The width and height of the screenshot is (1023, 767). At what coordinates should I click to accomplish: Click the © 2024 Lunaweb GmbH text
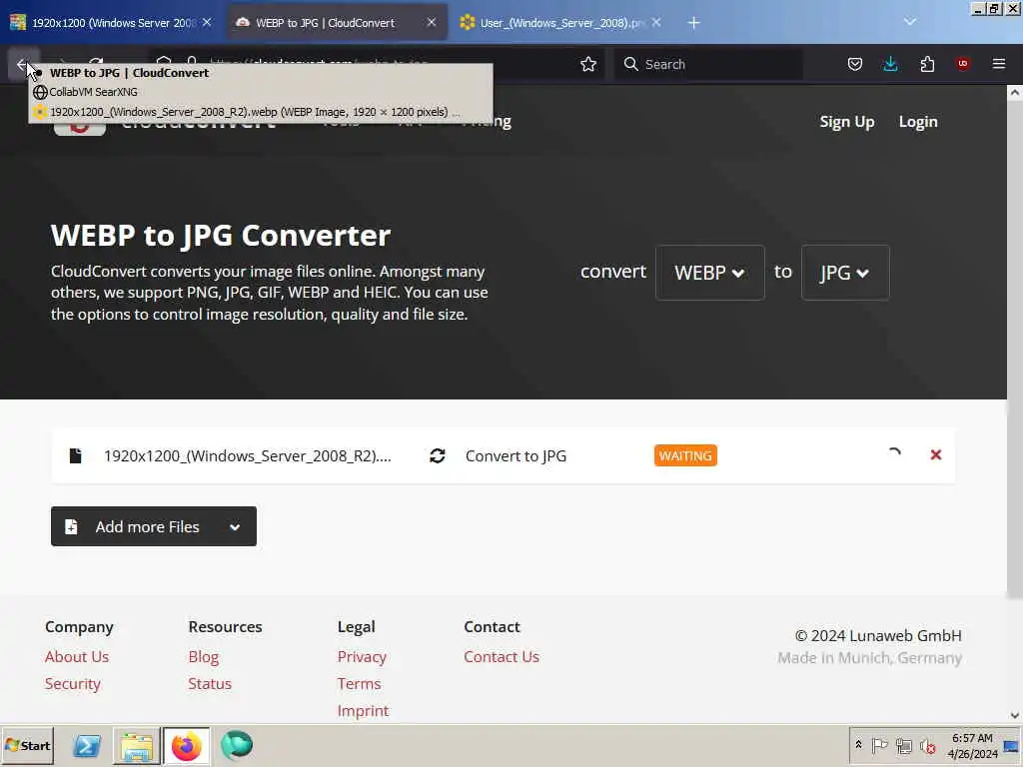pos(878,636)
